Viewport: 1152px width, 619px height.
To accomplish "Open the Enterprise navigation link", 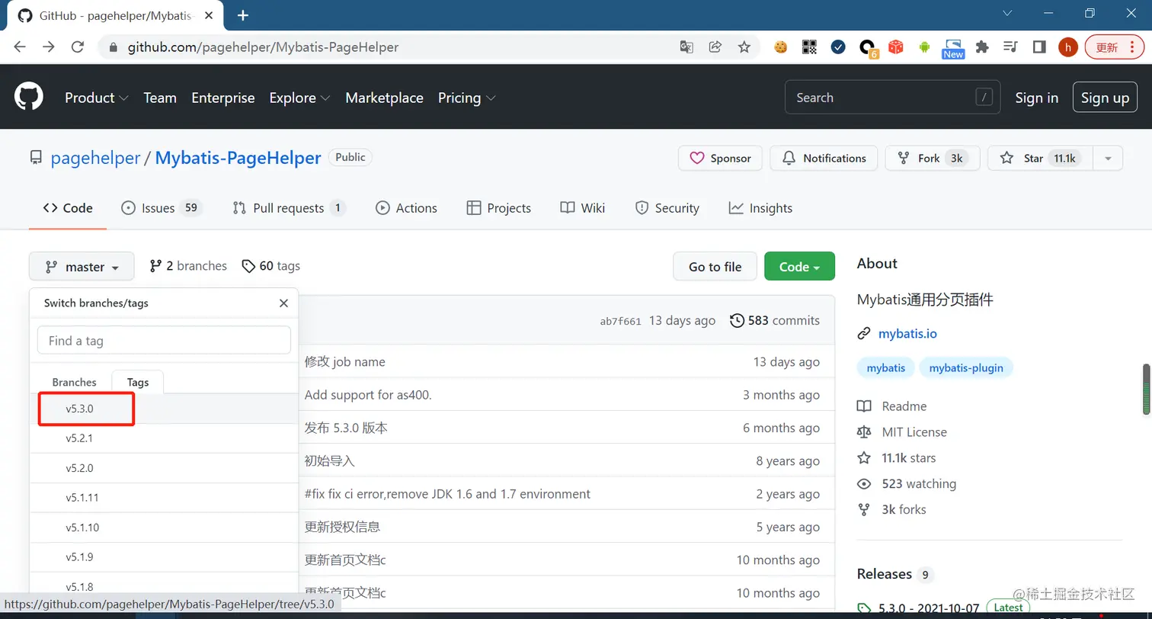I will pos(223,98).
